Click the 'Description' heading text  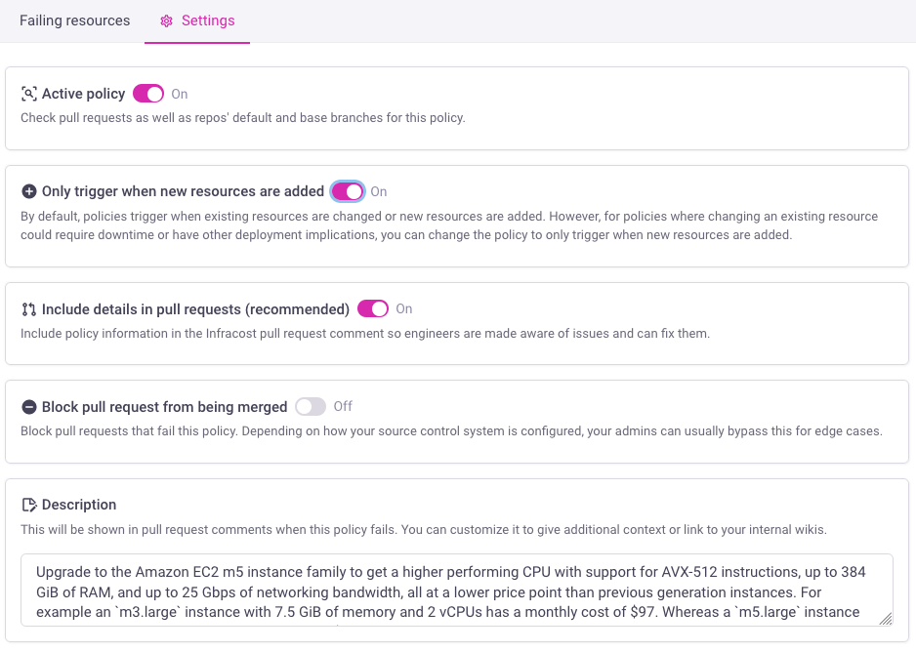79,505
